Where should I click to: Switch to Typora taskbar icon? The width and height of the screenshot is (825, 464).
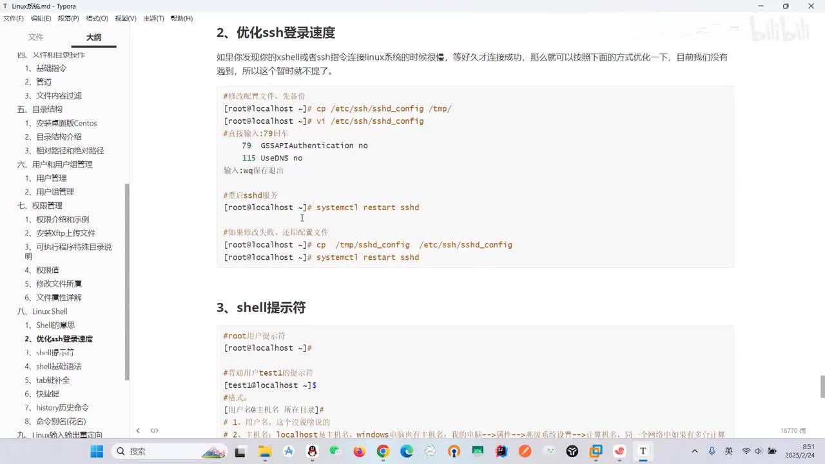[643, 452]
